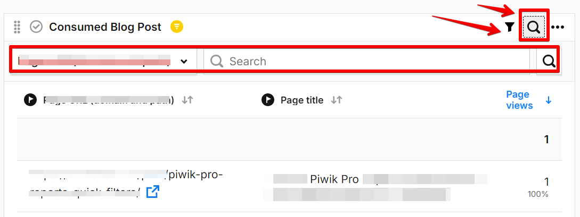Open the external link icon beside URL

coord(152,192)
